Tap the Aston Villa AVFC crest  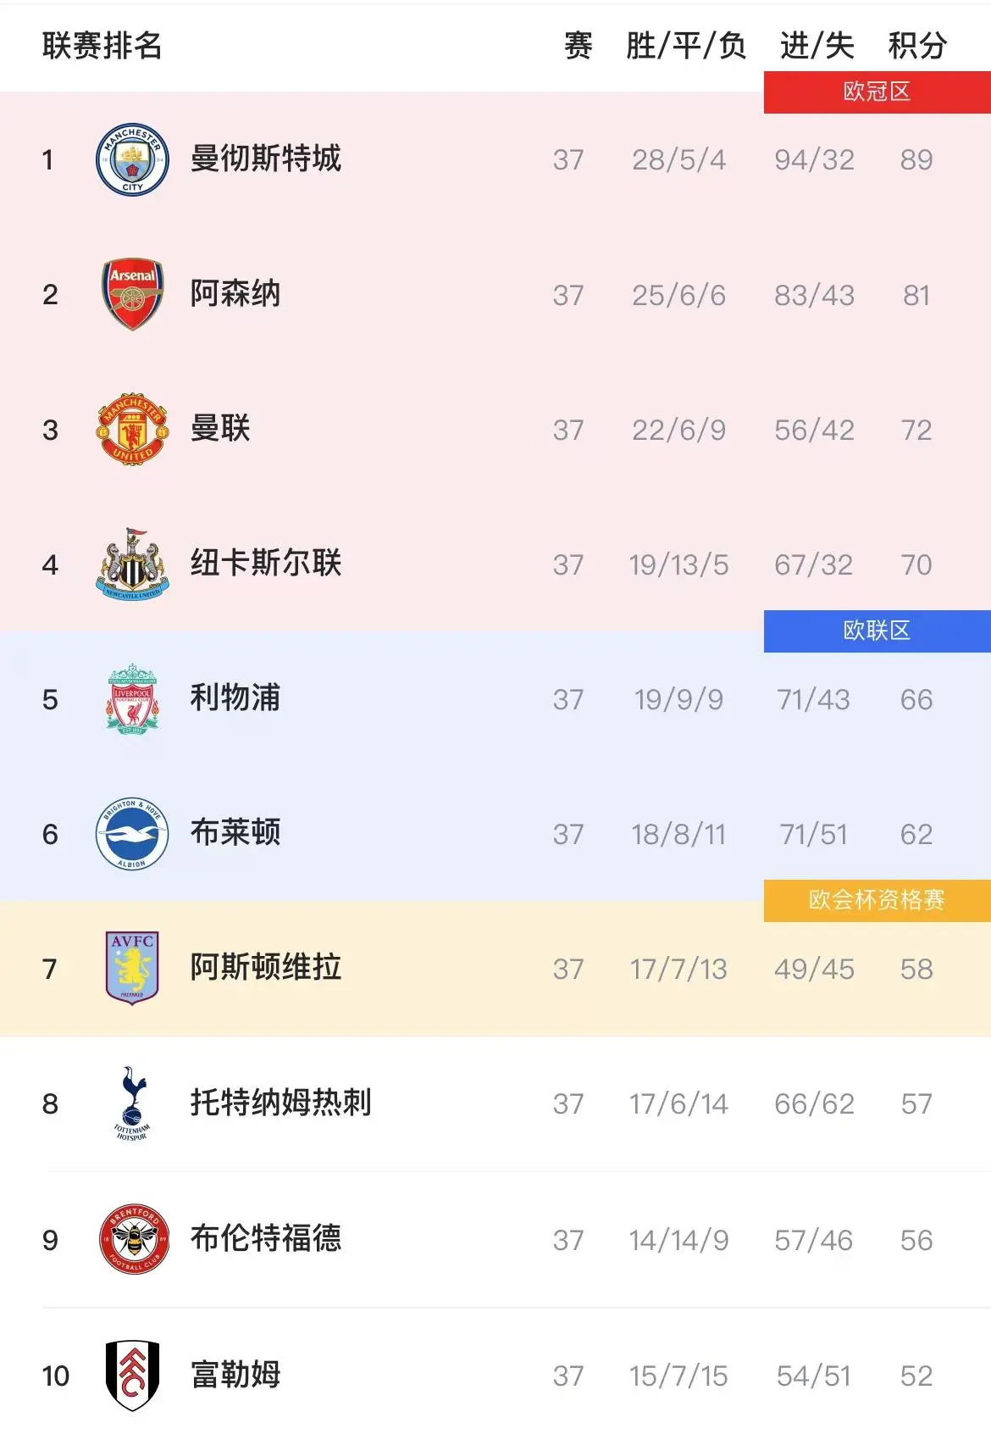132,968
